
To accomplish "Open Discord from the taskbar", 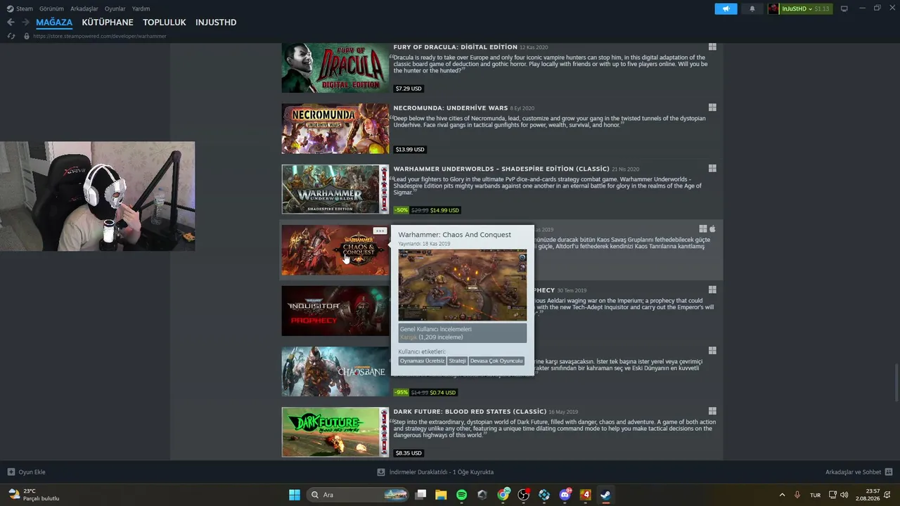I will (x=565, y=495).
